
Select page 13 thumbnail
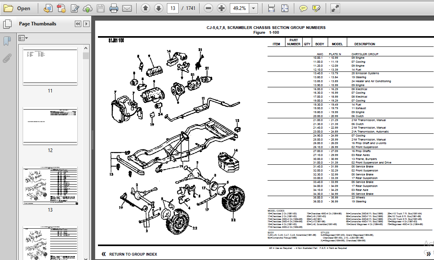pyautogui.click(x=50, y=185)
